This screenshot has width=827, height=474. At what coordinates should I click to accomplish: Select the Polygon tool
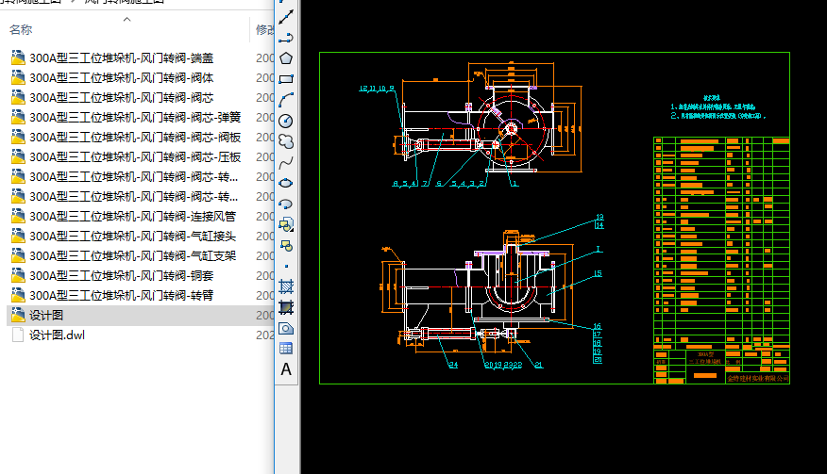pos(286,58)
